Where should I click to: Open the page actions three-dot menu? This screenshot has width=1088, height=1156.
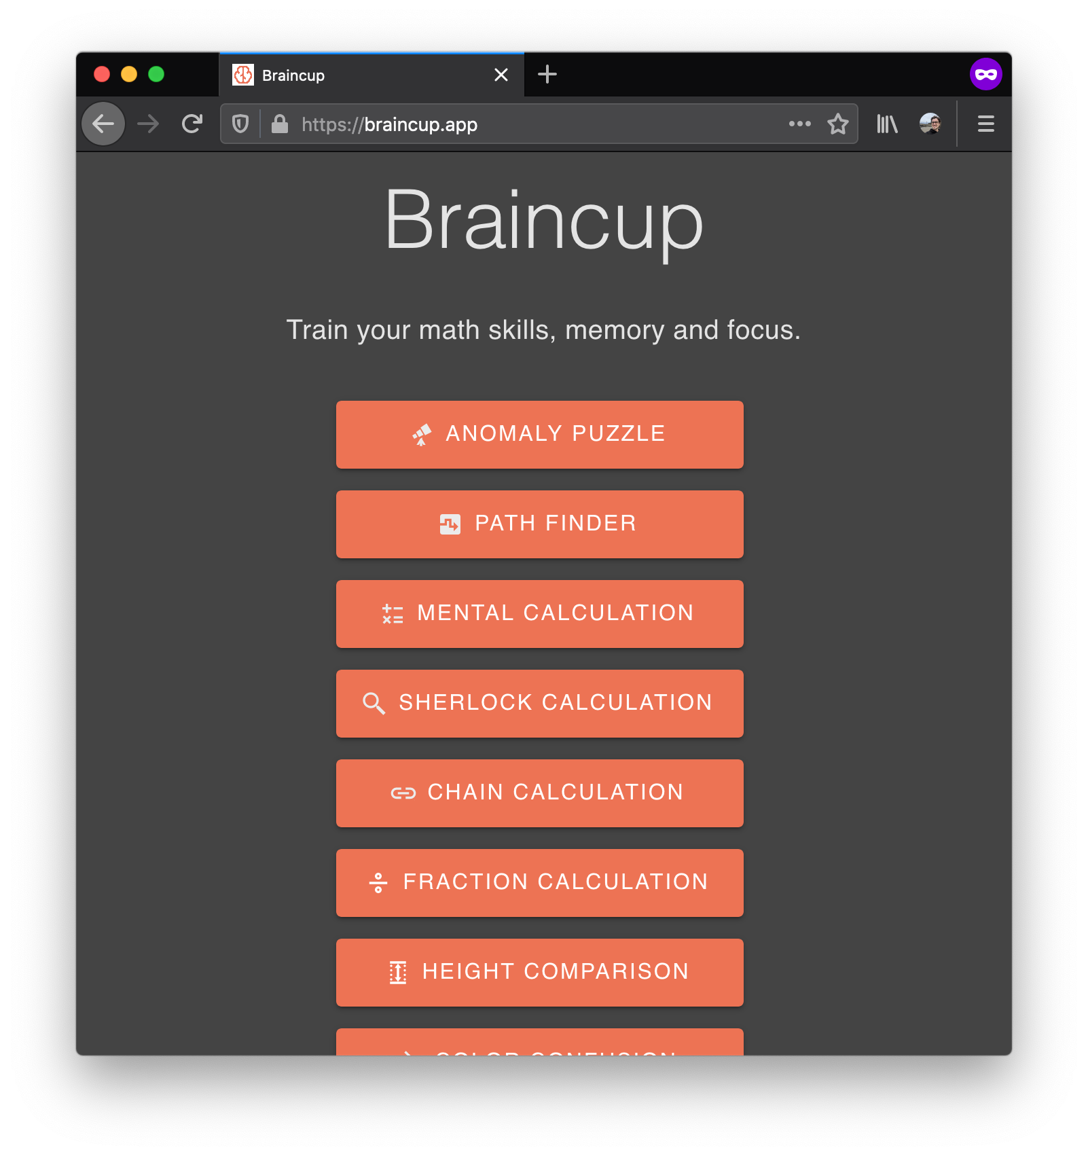click(x=800, y=124)
